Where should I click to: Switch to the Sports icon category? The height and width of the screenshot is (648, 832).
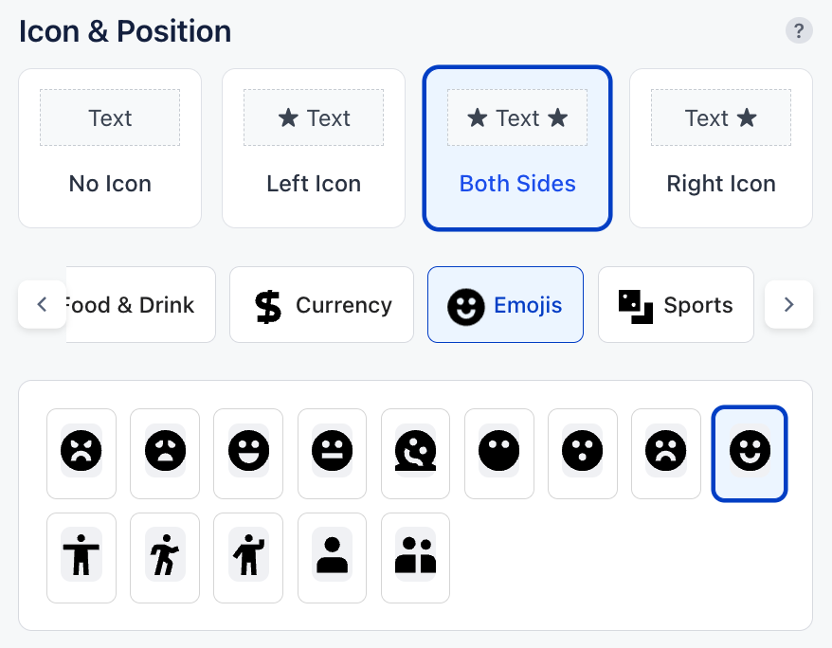(x=676, y=305)
